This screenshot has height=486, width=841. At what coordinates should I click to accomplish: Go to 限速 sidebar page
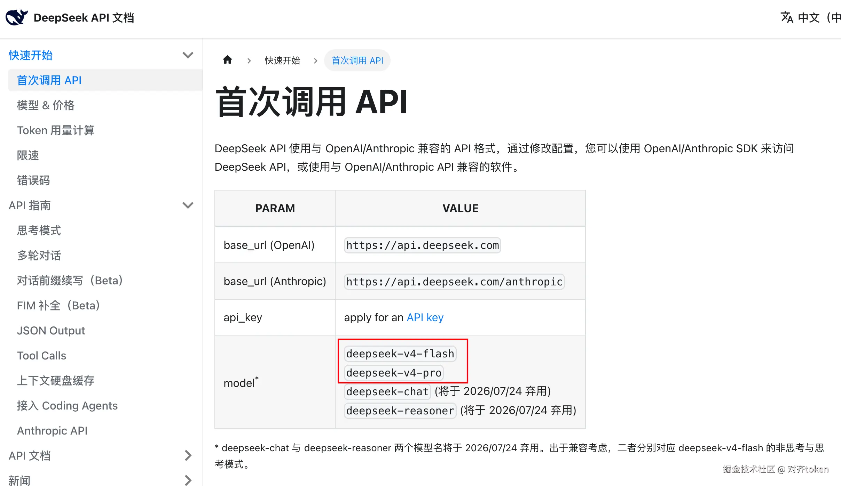pyautogui.click(x=28, y=155)
